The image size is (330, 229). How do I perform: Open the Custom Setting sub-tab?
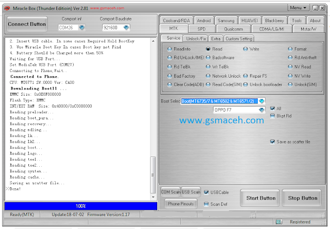click(239, 39)
